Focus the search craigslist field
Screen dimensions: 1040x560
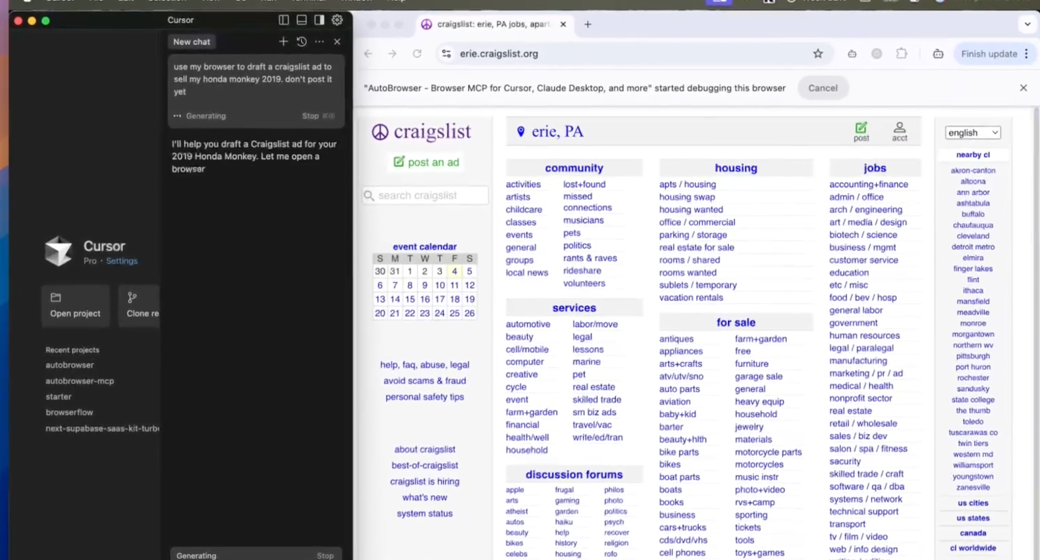tap(425, 196)
